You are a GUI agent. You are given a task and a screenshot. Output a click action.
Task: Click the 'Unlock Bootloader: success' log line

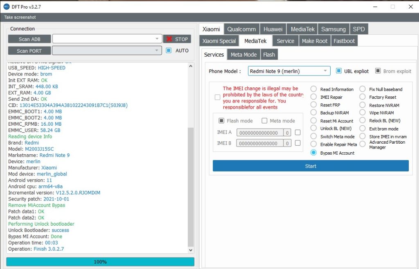38,230
